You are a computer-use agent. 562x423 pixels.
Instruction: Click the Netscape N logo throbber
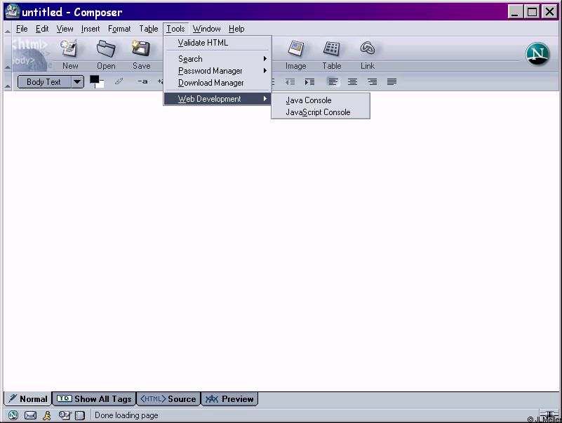537,54
